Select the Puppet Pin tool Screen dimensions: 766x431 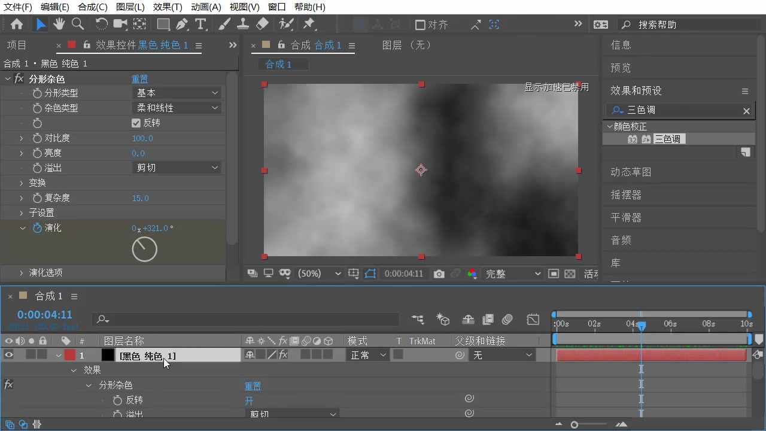click(309, 24)
